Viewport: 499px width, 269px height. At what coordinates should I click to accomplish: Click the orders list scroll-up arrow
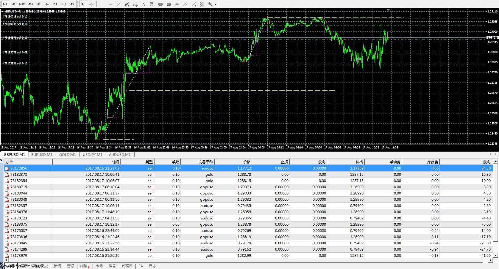(x=496, y=162)
